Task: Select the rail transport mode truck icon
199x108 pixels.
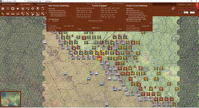Action: point(8,14)
